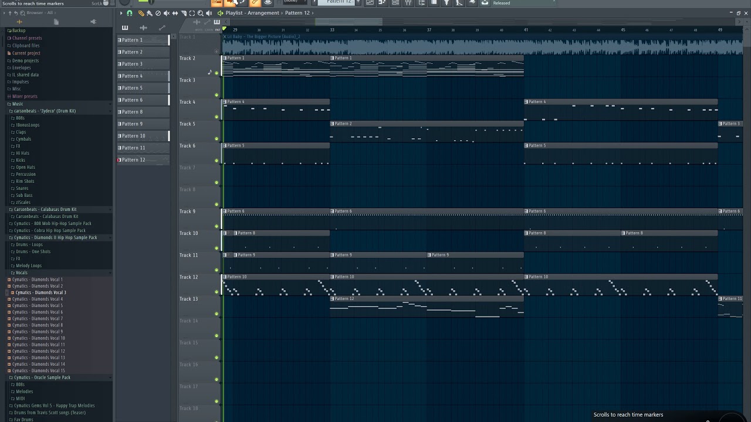Mute Track 3 using its green dot
Image resolution: width=751 pixels, height=422 pixels.
coord(216,95)
